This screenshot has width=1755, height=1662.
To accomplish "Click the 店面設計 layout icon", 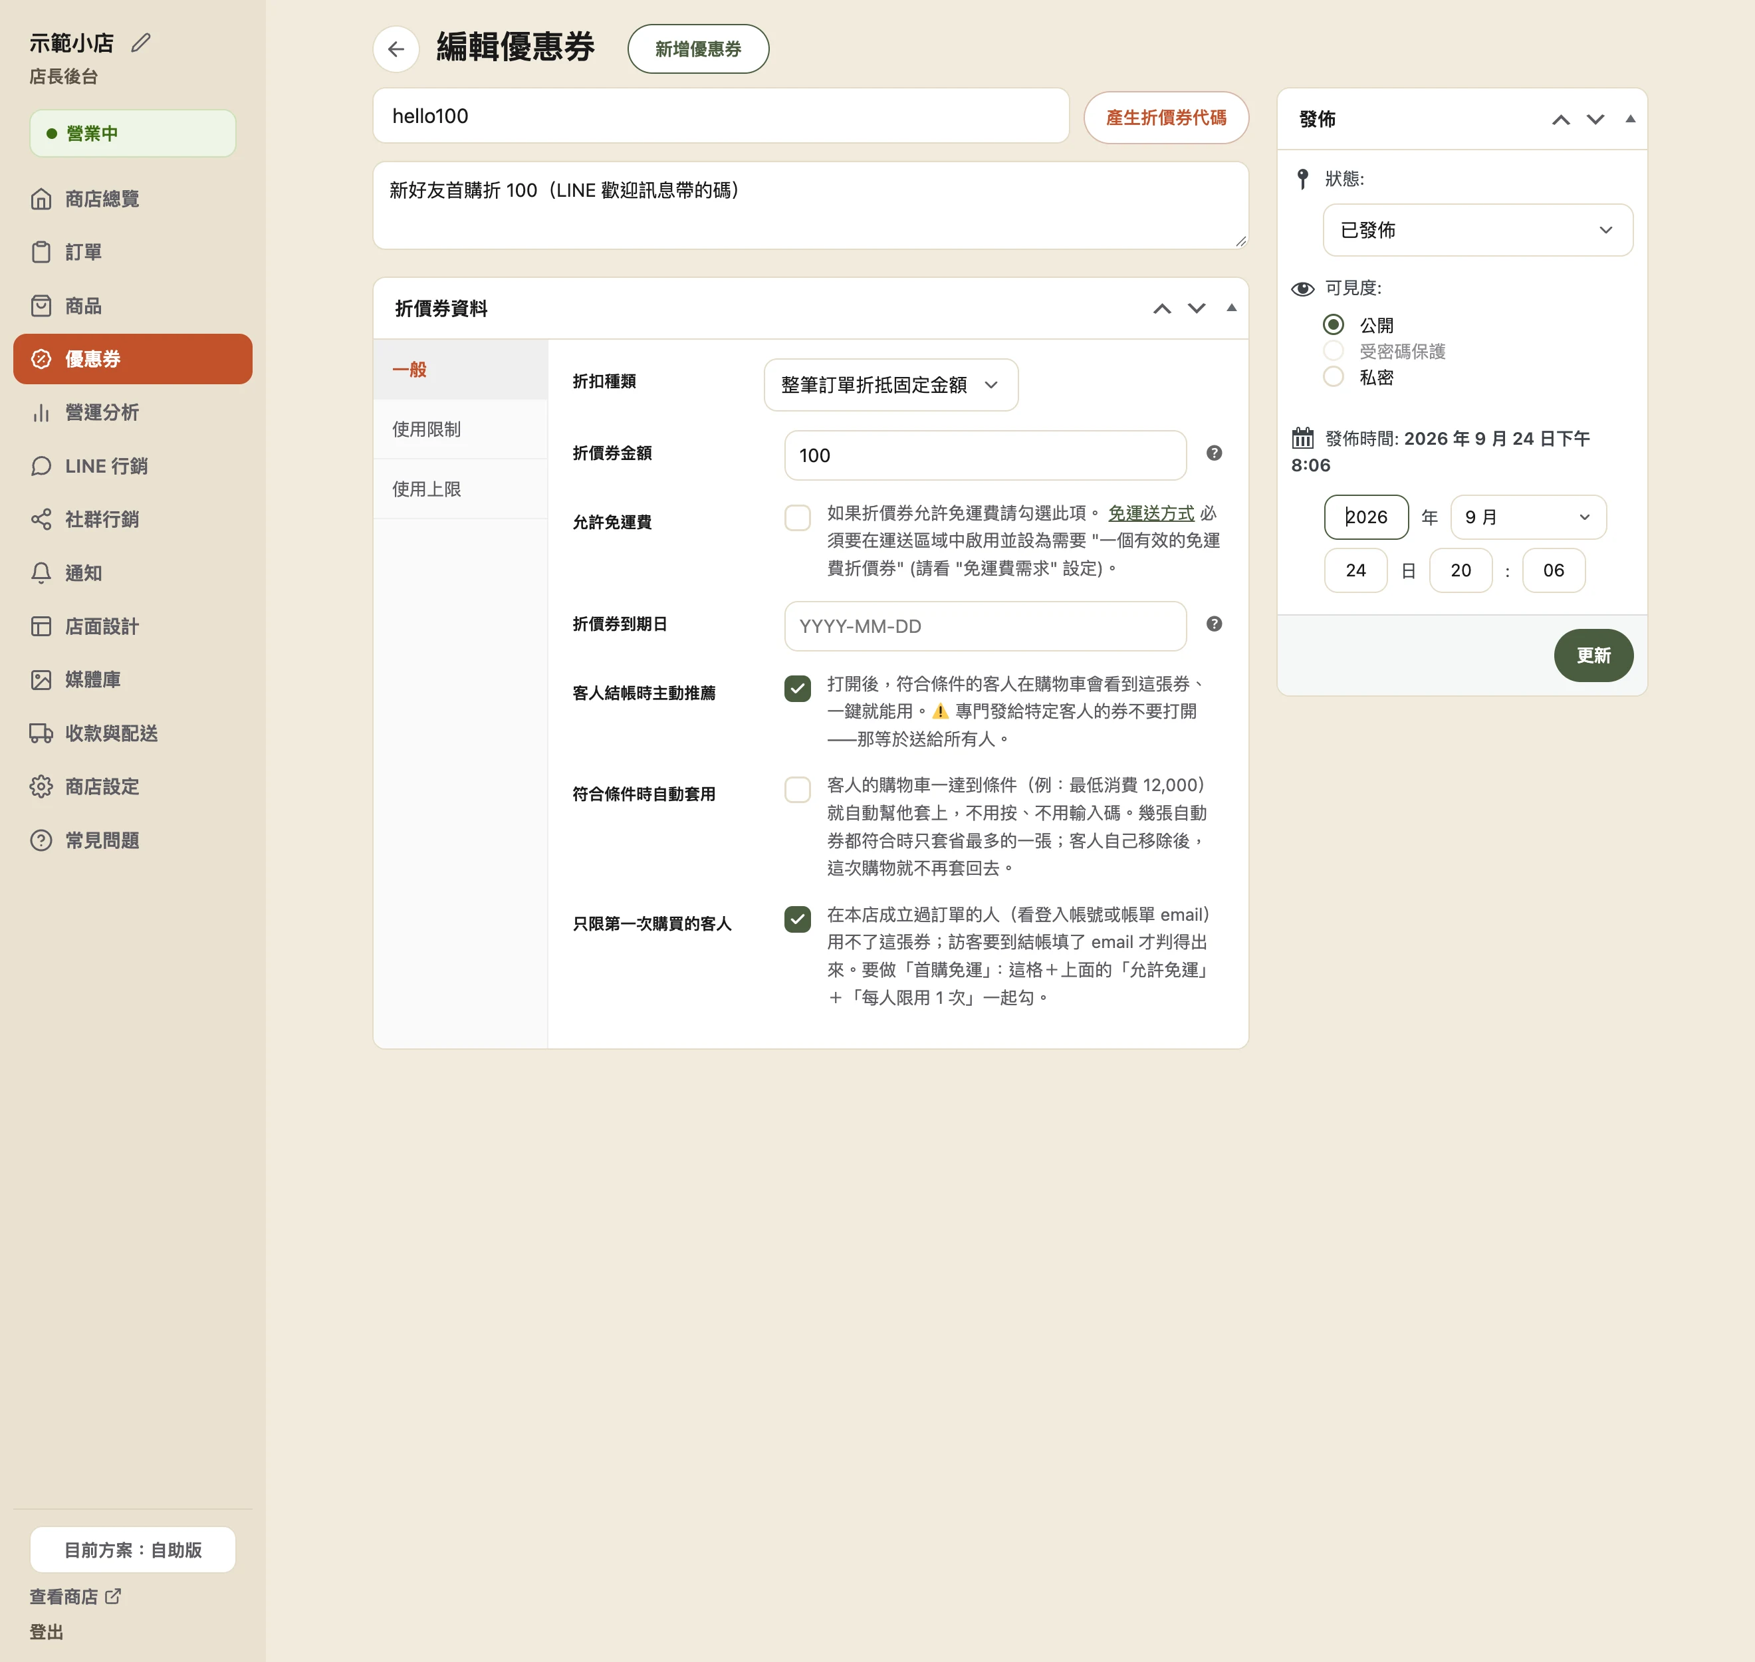I will 41,626.
